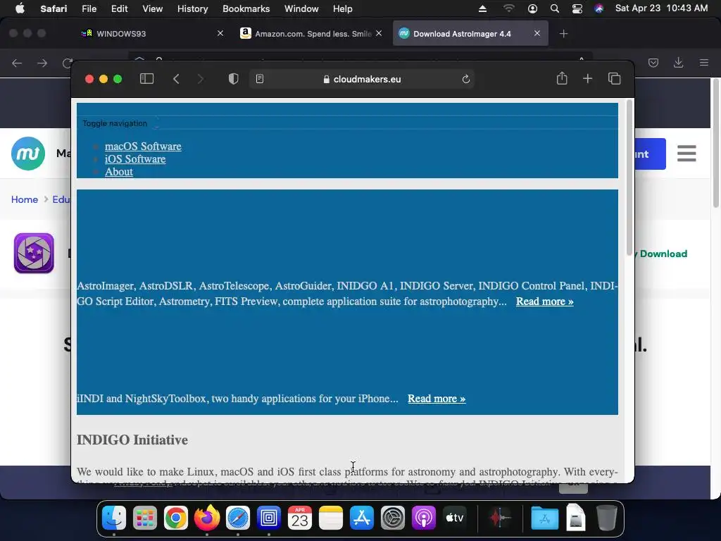Open the Share icon in front window

[562, 79]
